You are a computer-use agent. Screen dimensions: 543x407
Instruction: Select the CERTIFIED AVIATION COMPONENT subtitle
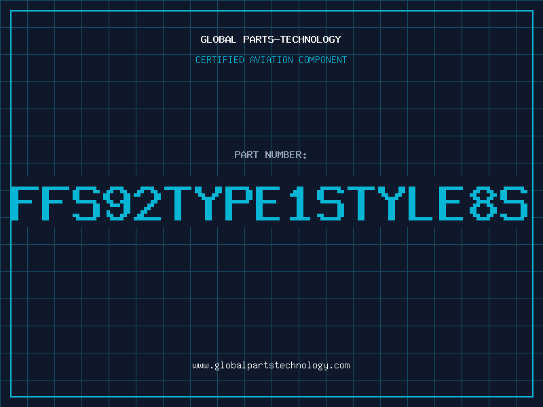(x=271, y=60)
